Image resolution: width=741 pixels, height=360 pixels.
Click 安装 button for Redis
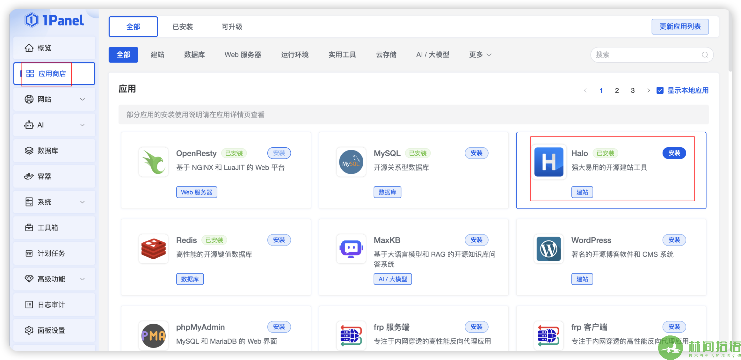point(279,240)
